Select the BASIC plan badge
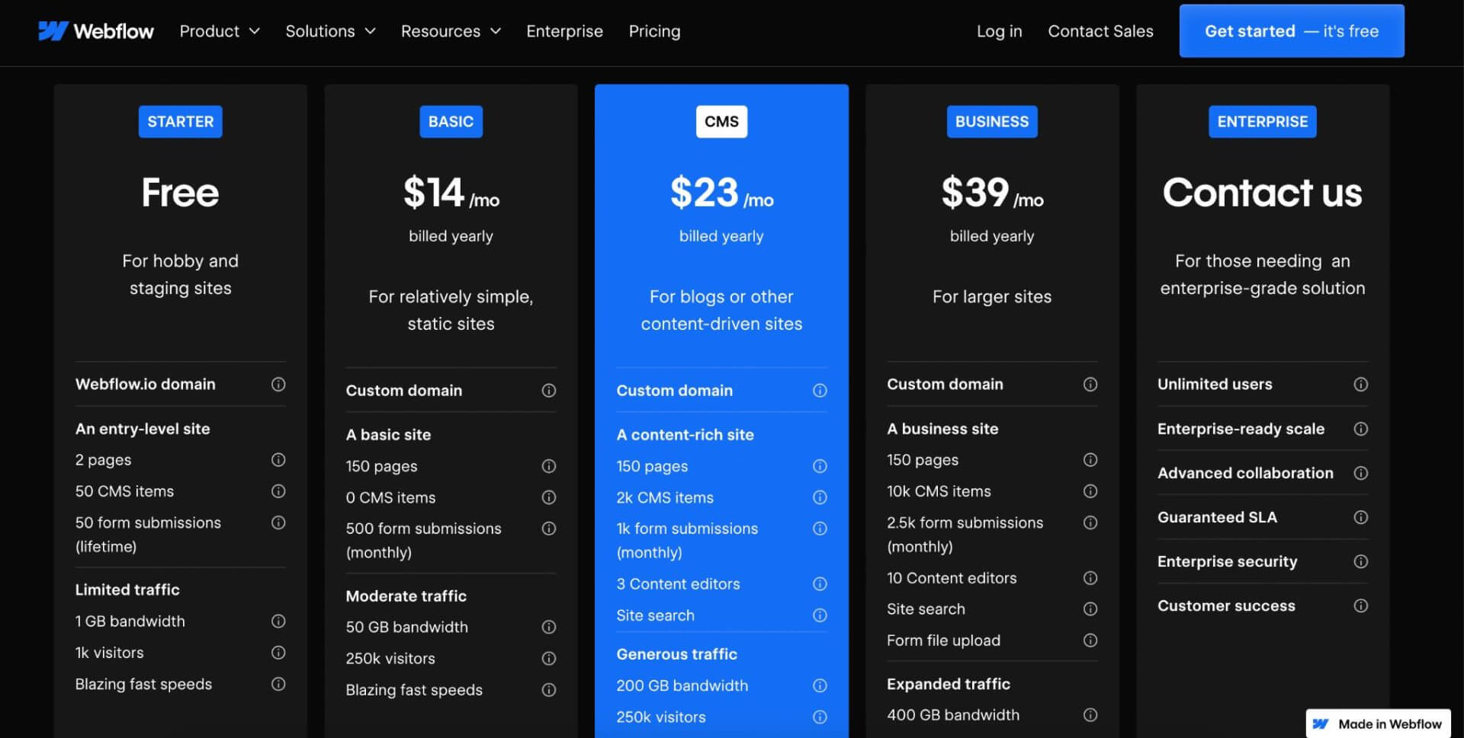This screenshot has width=1464, height=738. point(451,122)
